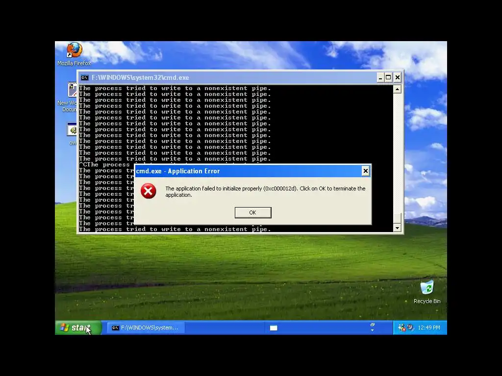Close the Application Error dialog with its X

tap(365, 171)
